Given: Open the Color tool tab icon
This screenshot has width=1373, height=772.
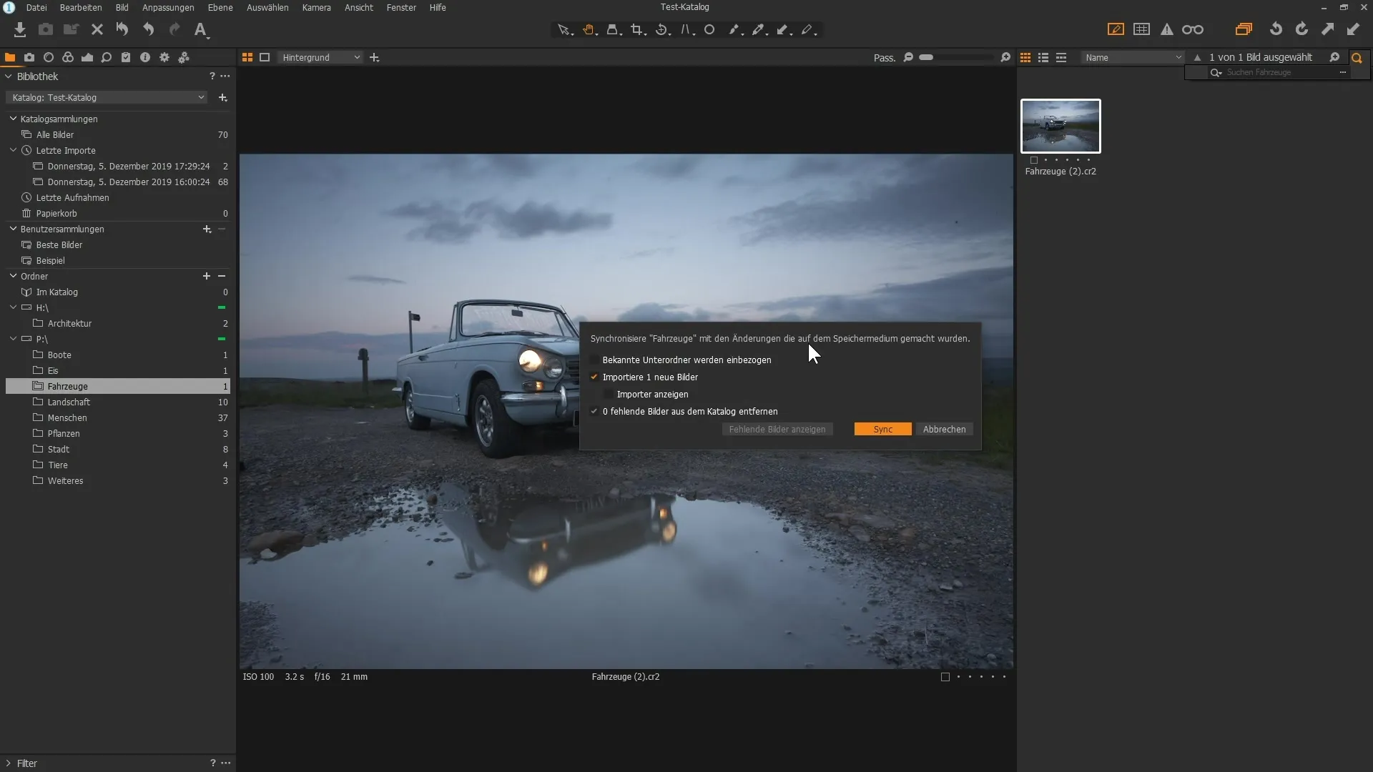Looking at the screenshot, I should [x=68, y=57].
